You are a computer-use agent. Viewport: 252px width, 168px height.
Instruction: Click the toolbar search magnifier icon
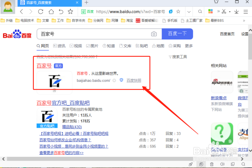200,11
